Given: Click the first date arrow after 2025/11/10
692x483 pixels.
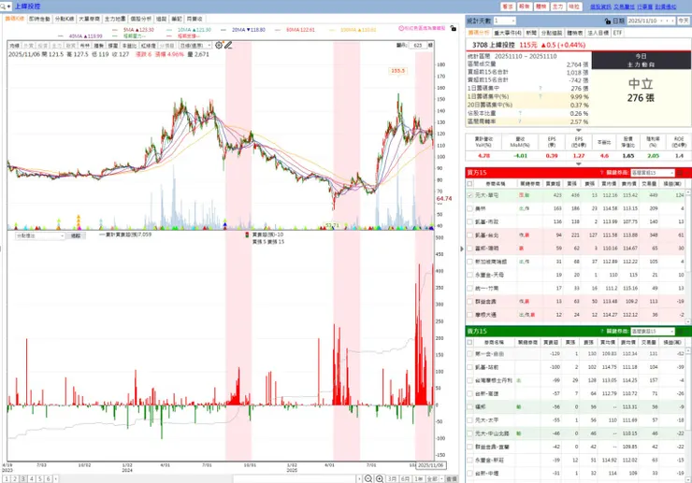Looking at the screenshot, I should (x=661, y=21).
